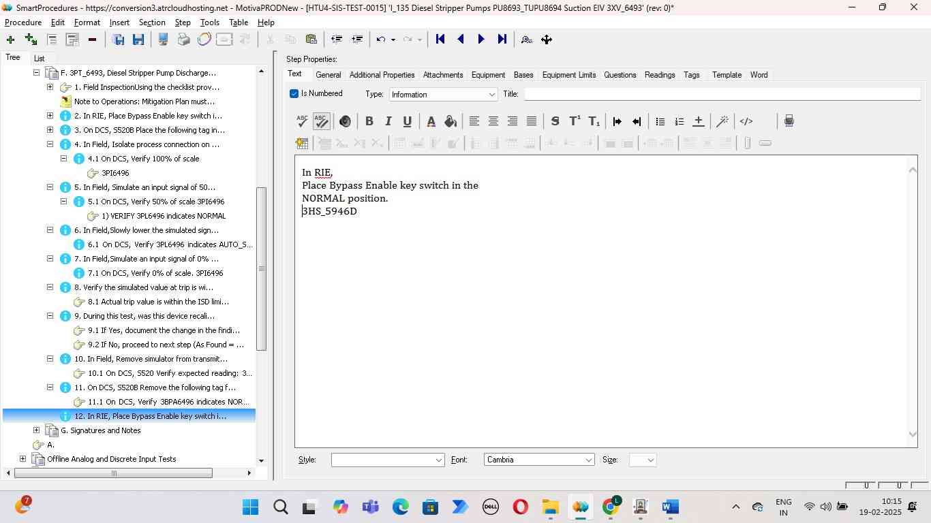The image size is (931, 523).
Task: Open the HTML source code view icon
Action: (746, 121)
